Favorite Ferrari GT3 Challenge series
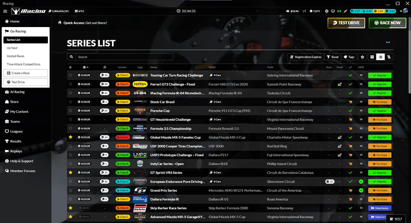The width and height of the screenshot is (411, 223). tap(71, 84)
